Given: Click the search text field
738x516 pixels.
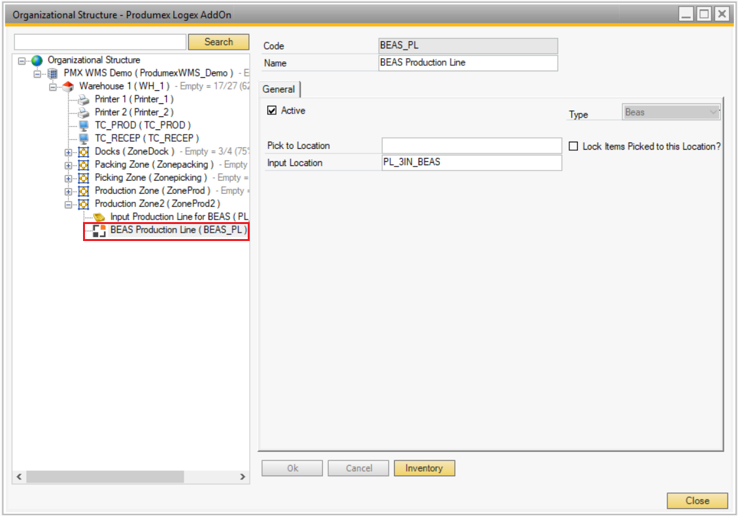Looking at the screenshot, I should point(100,42).
